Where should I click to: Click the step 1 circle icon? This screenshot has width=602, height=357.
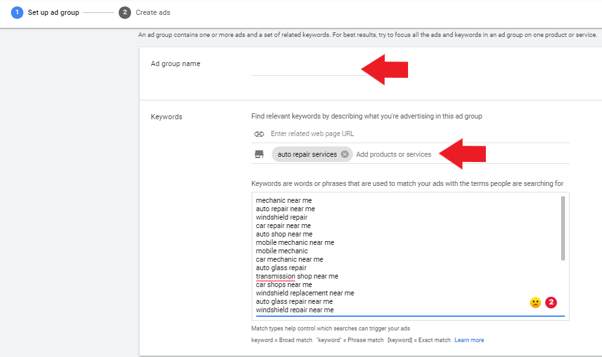click(17, 12)
